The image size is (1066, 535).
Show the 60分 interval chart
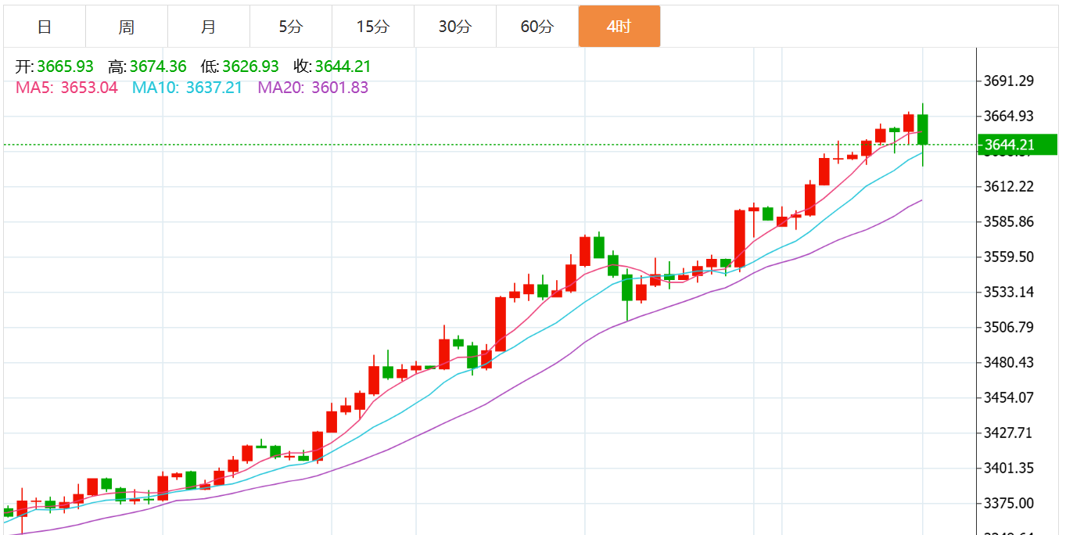[x=537, y=27]
